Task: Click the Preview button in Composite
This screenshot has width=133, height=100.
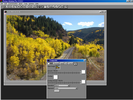Action: point(56,63)
